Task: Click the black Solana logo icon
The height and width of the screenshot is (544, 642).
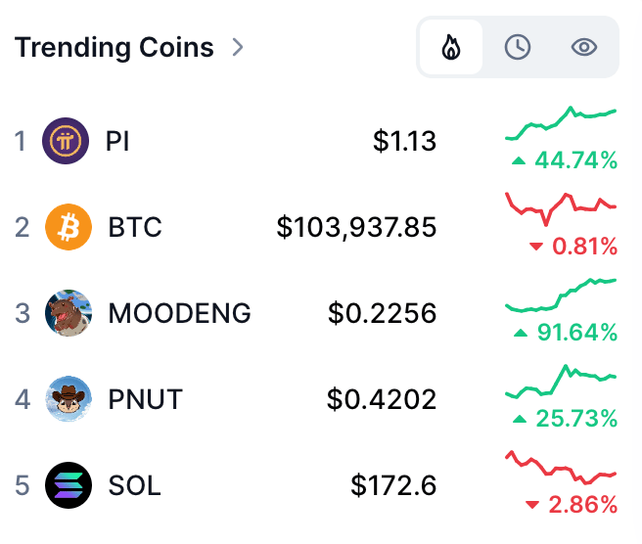Action: click(x=69, y=485)
